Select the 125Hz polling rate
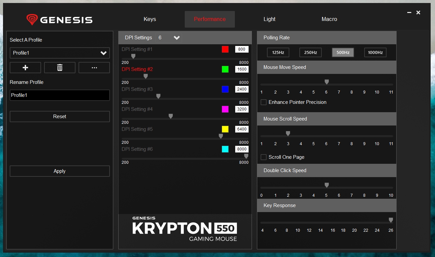 [278, 53]
